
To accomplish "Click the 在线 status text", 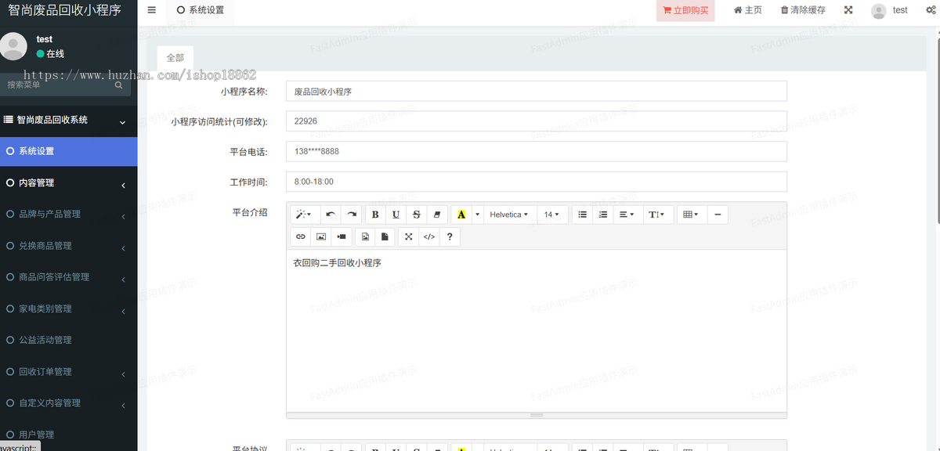I will (x=55, y=54).
